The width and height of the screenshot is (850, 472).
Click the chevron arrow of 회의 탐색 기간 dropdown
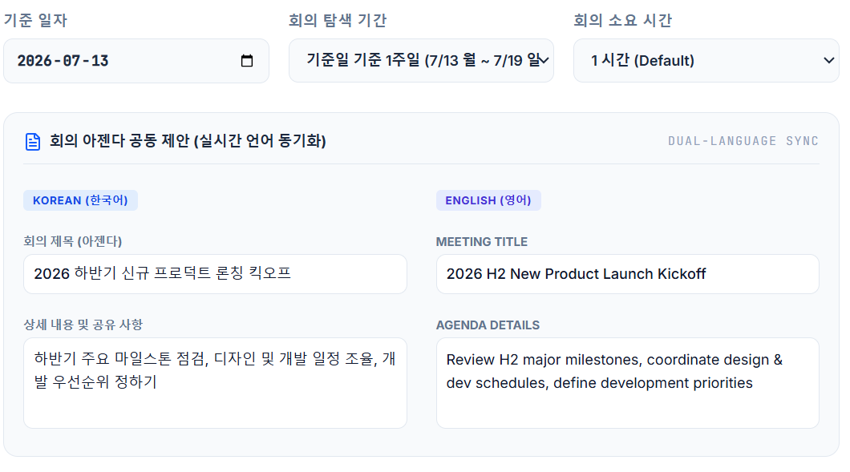coord(544,61)
